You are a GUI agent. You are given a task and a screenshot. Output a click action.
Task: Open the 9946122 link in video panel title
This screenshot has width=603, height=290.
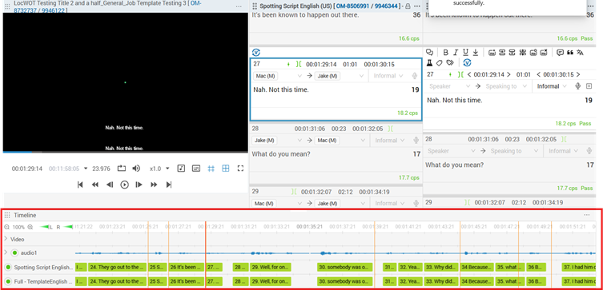pyautogui.click(x=54, y=10)
